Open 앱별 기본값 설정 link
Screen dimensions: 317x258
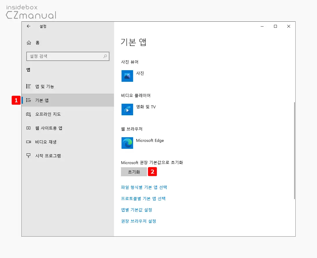pyautogui.click(x=137, y=210)
